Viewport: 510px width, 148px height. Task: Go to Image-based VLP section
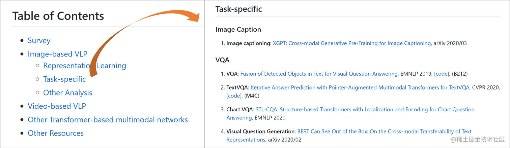tap(57, 54)
